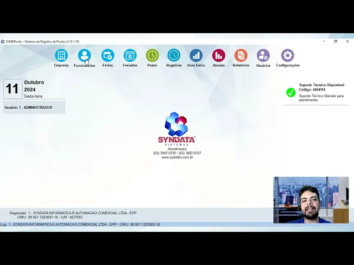Open the Configurações gear icon
Viewport: 354px width, 265px height.
click(288, 55)
